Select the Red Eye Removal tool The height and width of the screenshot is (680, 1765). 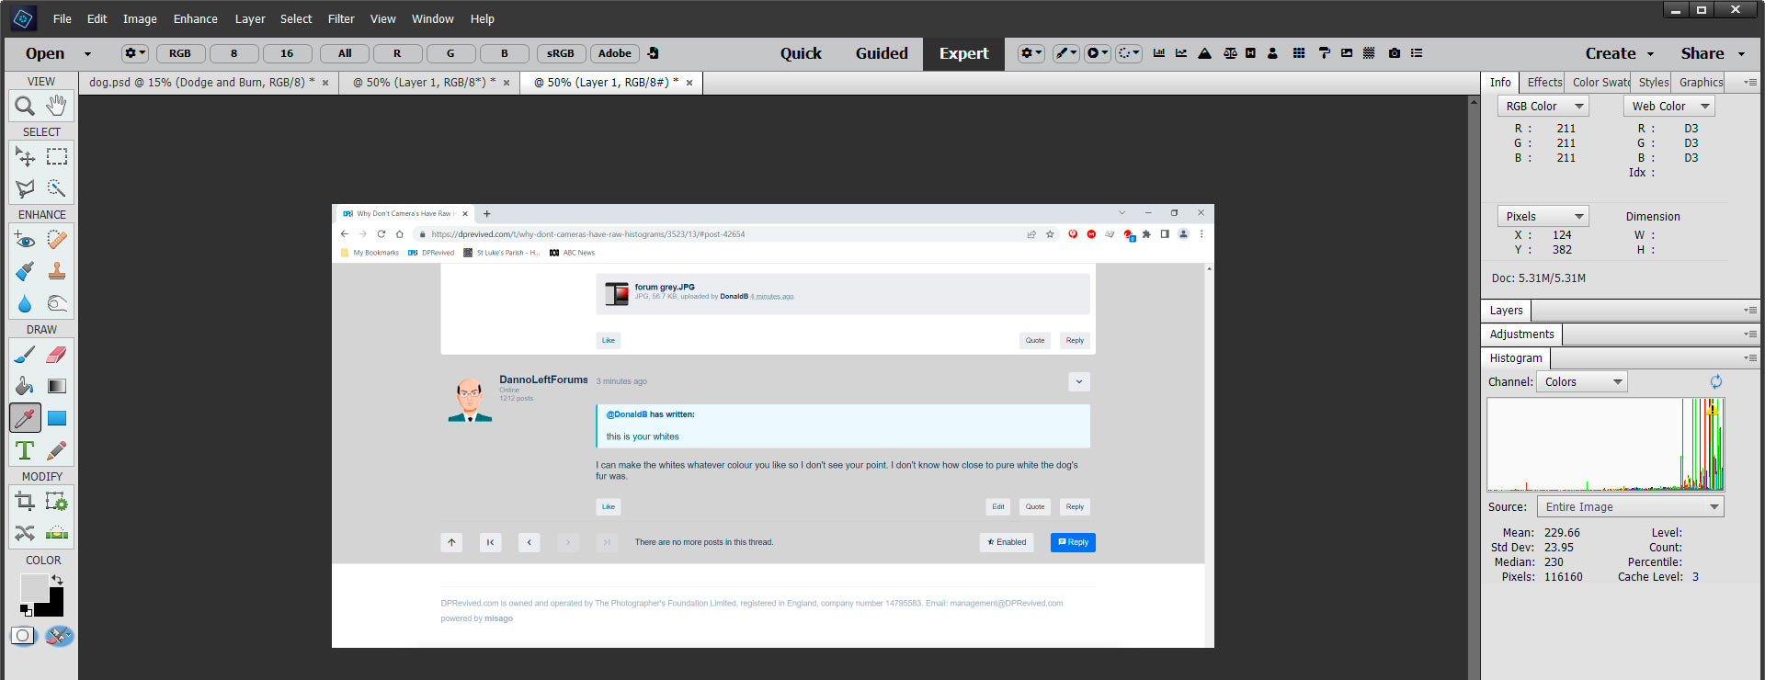click(25, 240)
